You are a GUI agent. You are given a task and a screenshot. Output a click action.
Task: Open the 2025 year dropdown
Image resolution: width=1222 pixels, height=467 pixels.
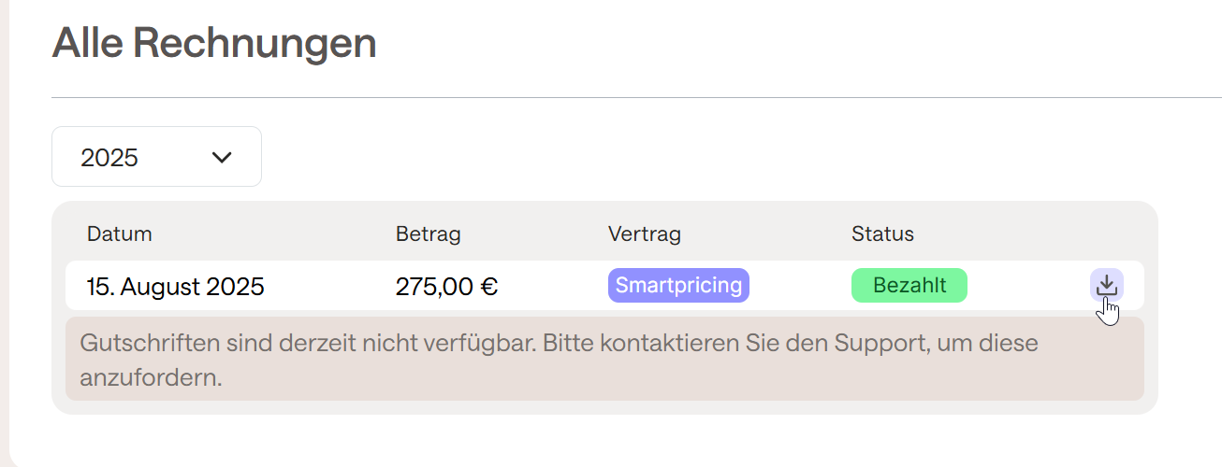pyautogui.click(x=156, y=157)
